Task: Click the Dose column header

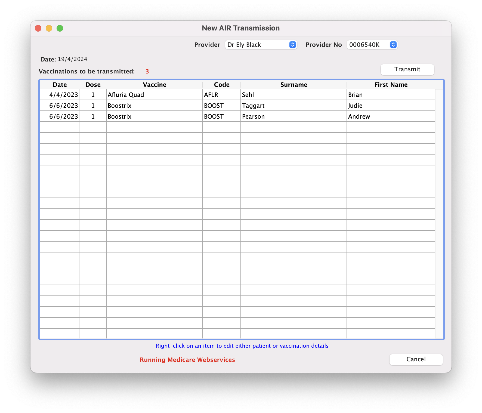Action: pos(93,85)
